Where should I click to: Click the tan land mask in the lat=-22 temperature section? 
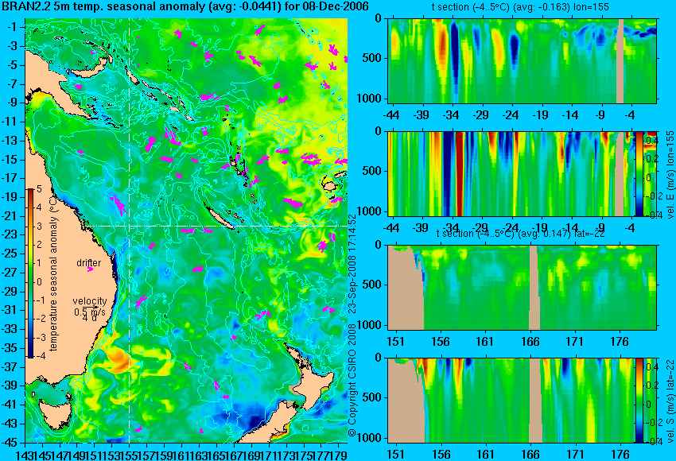(406, 288)
